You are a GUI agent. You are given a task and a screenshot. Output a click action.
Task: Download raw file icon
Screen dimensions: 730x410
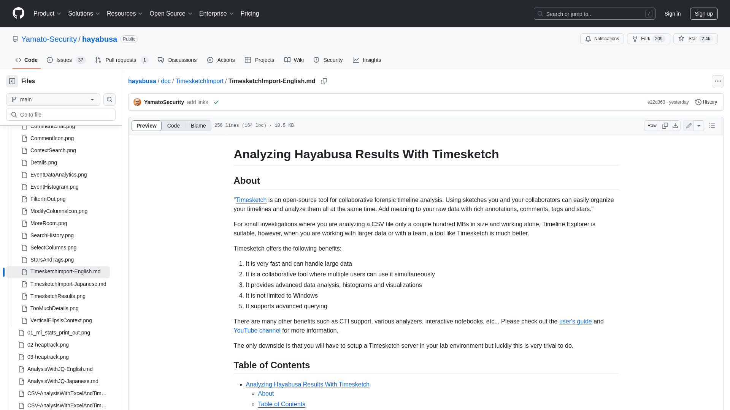point(675,126)
